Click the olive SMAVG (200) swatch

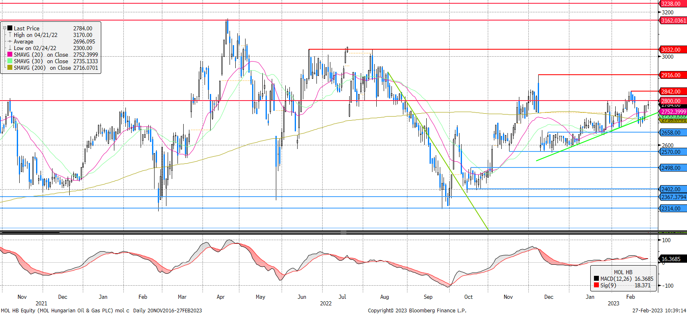click(10, 68)
